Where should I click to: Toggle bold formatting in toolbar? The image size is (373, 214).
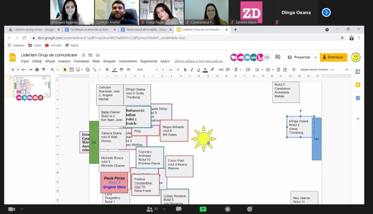point(185,70)
